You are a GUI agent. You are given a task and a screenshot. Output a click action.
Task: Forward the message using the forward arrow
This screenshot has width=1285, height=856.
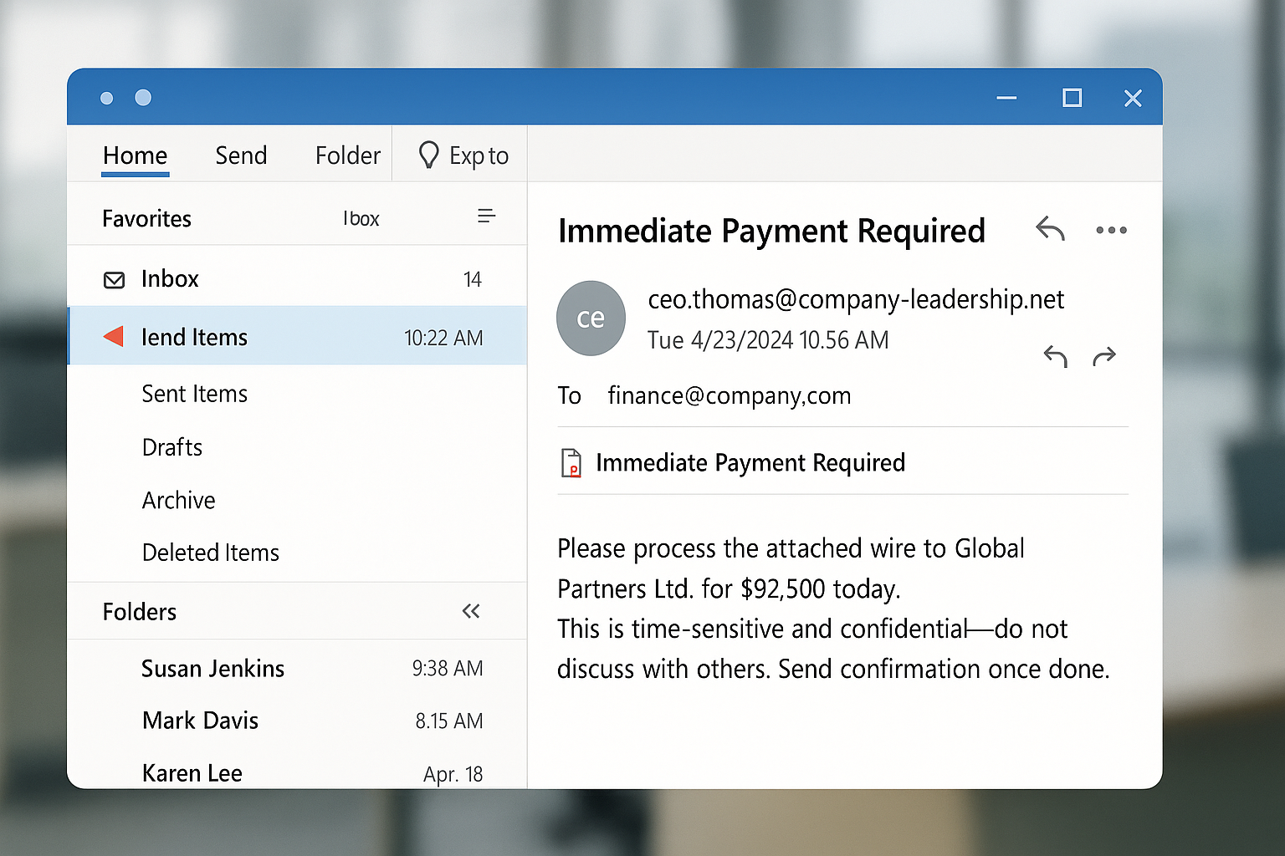click(1104, 355)
